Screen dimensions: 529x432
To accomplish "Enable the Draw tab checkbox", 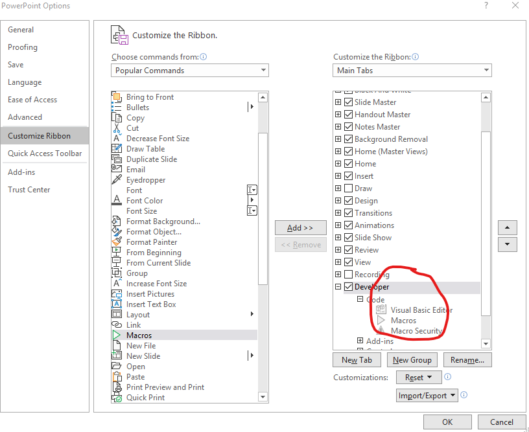I will click(348, 188).
